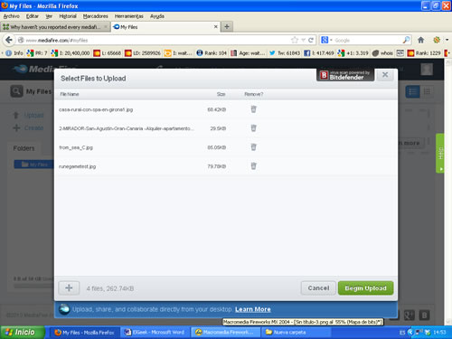Open the Ayuda menu
The width and height of the screenshot is (452, 339).
pos(157,16)
